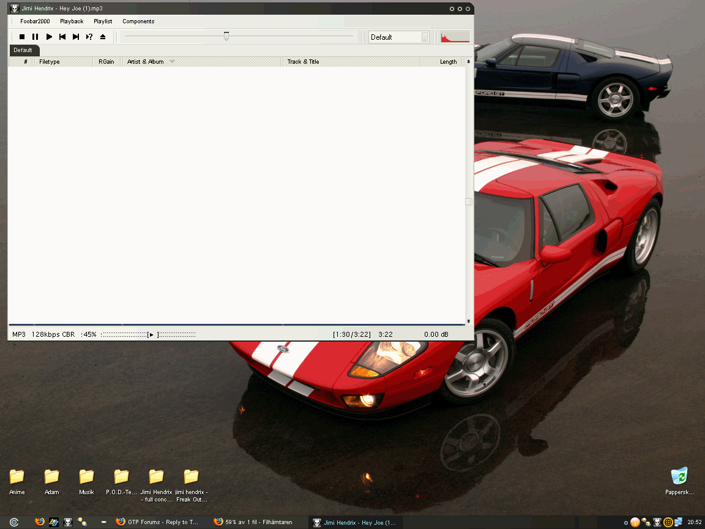Open the Foobar2000 menu
Viewport: 705px width, 529px height.
pos(35,21)
